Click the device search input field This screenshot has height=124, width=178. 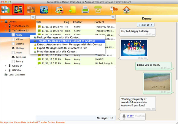[x=15, y=17]
